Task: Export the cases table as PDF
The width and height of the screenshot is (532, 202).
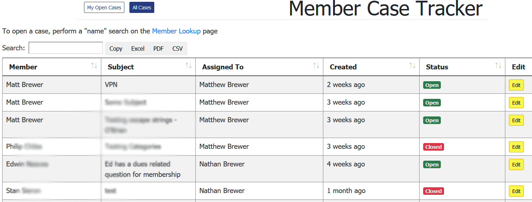Action: (x=158, y=49)
